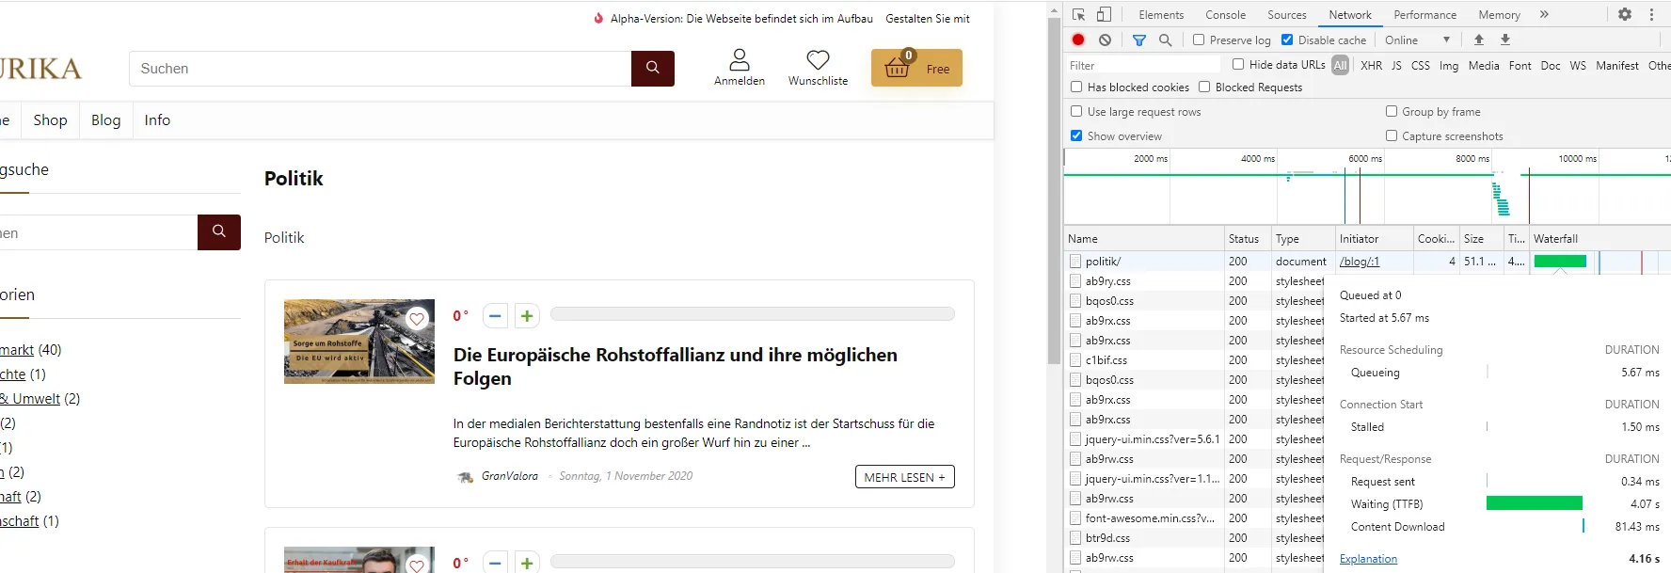Filter requests by Img

coord(1449,65)
